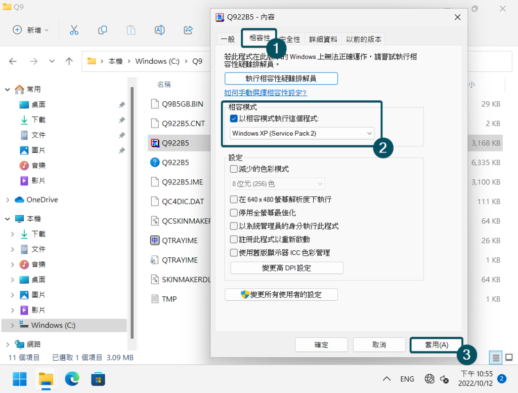The image size is (518, 393).
Task: Enable 減少的色彩模式 checkbox
Action: 234,169
